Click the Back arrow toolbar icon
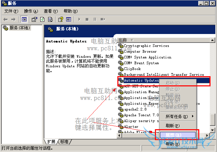 tap(5, 19)
